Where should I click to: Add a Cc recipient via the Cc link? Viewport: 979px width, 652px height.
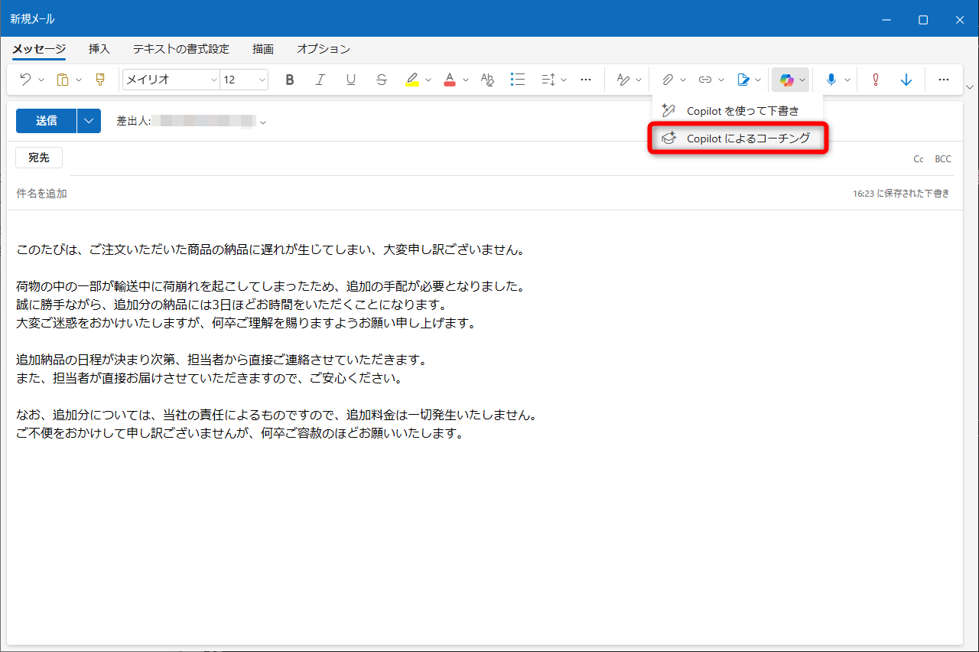pyautogui.click(x=918, y=158)
